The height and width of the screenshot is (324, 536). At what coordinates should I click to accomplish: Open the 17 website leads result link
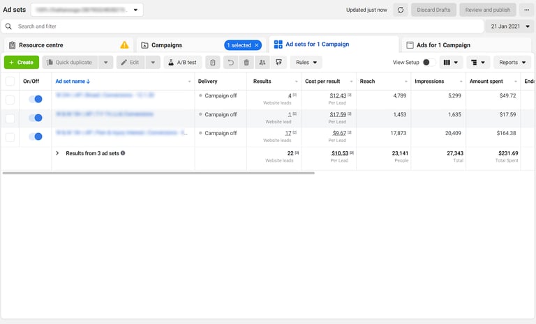click(x=288, y=133)
